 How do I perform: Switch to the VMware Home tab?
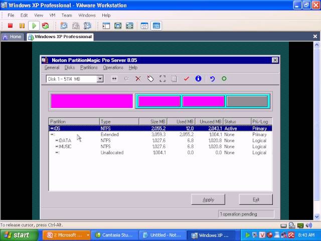pos(12,37)
